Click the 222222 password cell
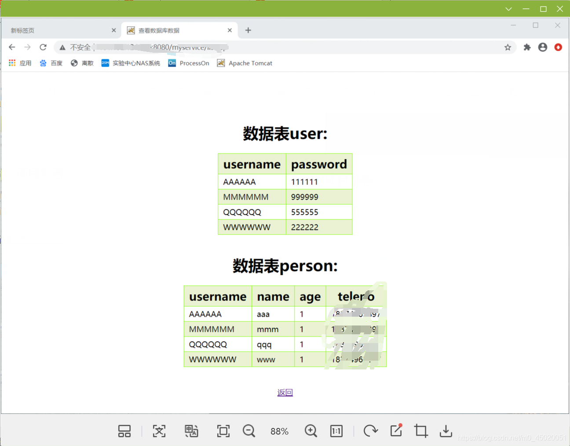 (319, 227)
